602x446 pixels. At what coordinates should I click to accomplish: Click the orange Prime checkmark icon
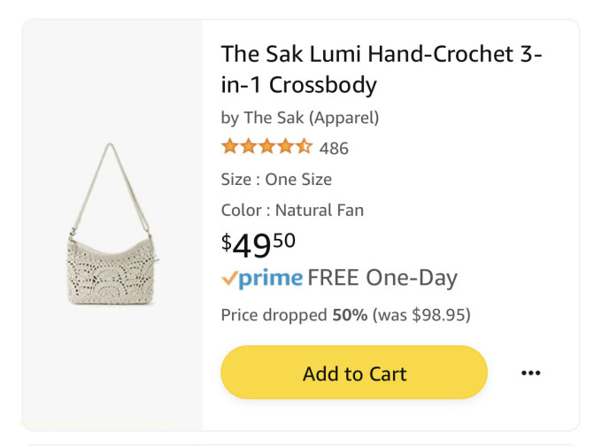pos(229,278)
